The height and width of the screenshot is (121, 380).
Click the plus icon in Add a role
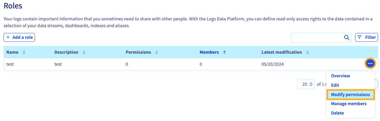pos(8,37)
